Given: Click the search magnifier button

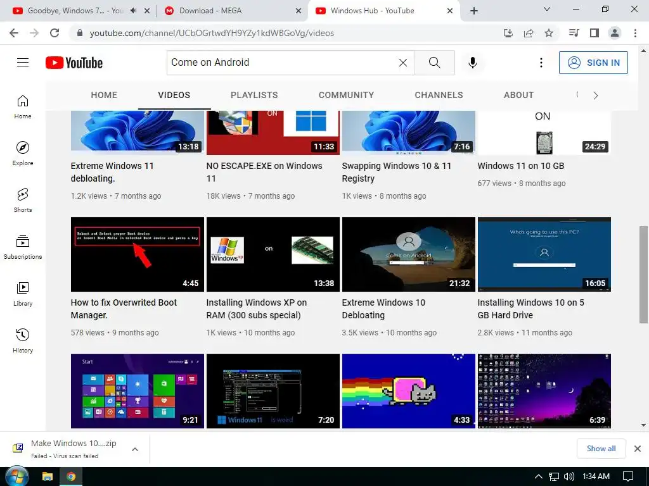Looking at the screenshot, I should (435, 63).
